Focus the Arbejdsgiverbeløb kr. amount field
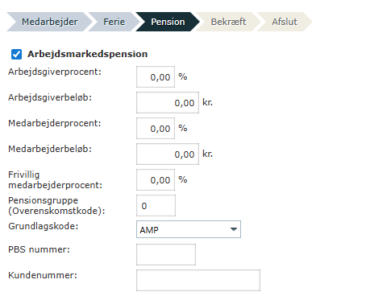 (x=168, y=102)
